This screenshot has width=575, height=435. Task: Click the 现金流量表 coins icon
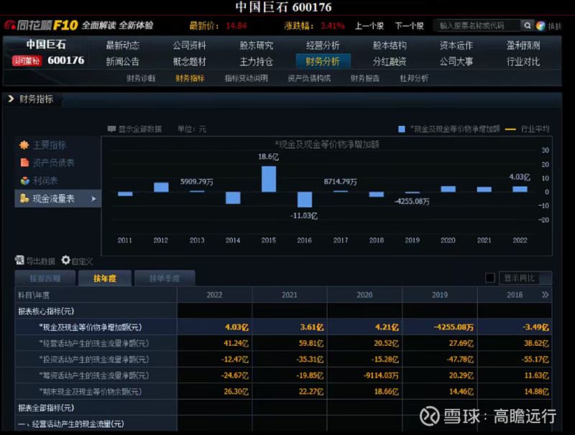(x=24, y=198)
